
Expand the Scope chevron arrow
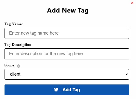pyautogui.click(x=127, y=74)
